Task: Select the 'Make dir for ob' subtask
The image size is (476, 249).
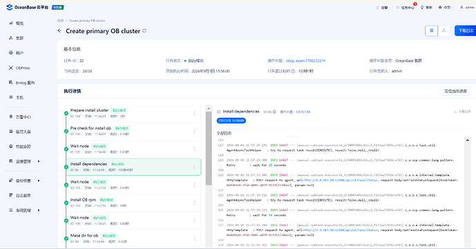Action: (133, 239)
